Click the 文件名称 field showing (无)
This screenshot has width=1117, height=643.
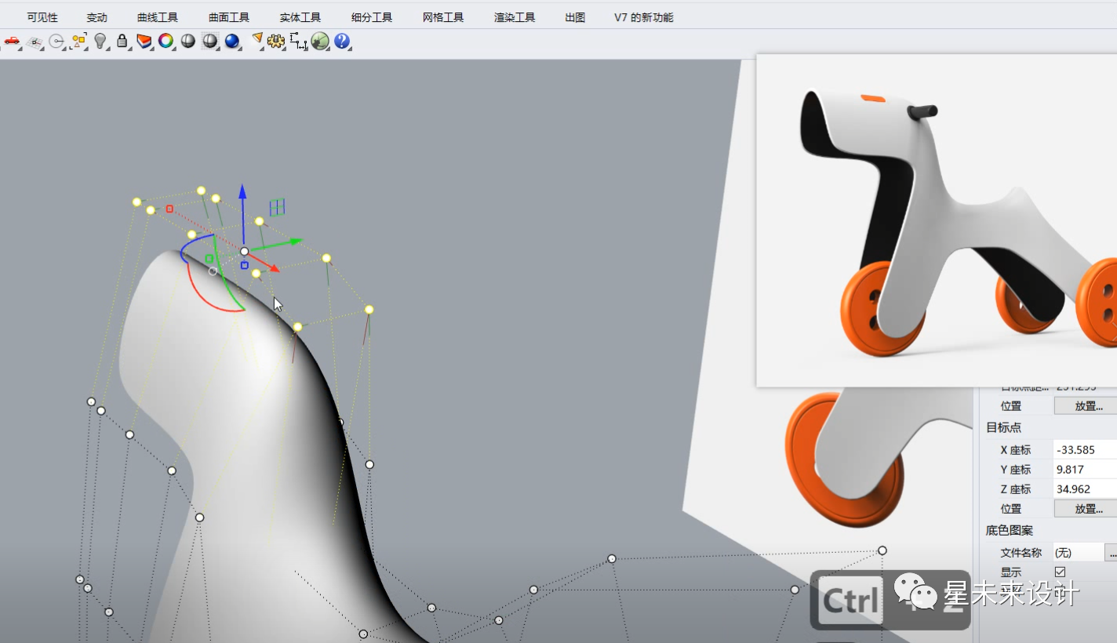click(1079, 553)
